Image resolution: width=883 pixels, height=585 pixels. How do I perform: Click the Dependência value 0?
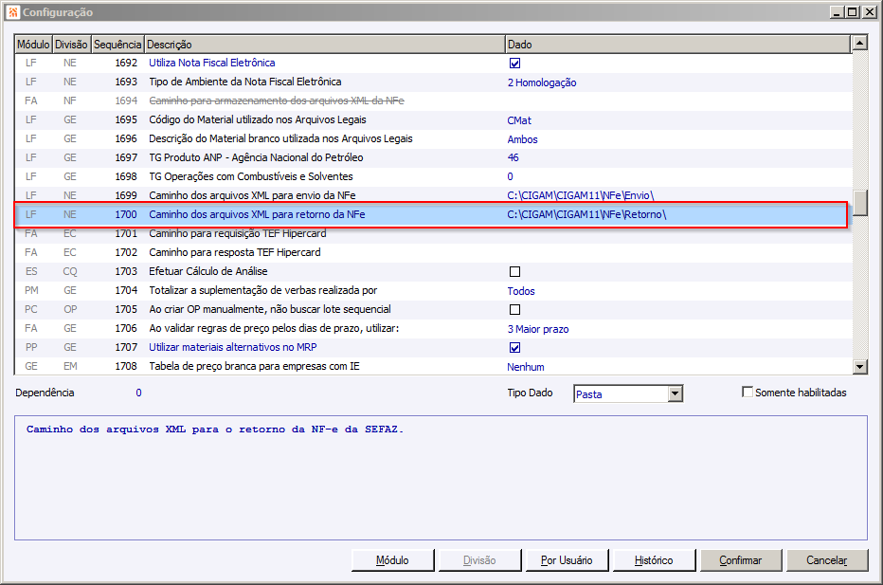point(138,393)
